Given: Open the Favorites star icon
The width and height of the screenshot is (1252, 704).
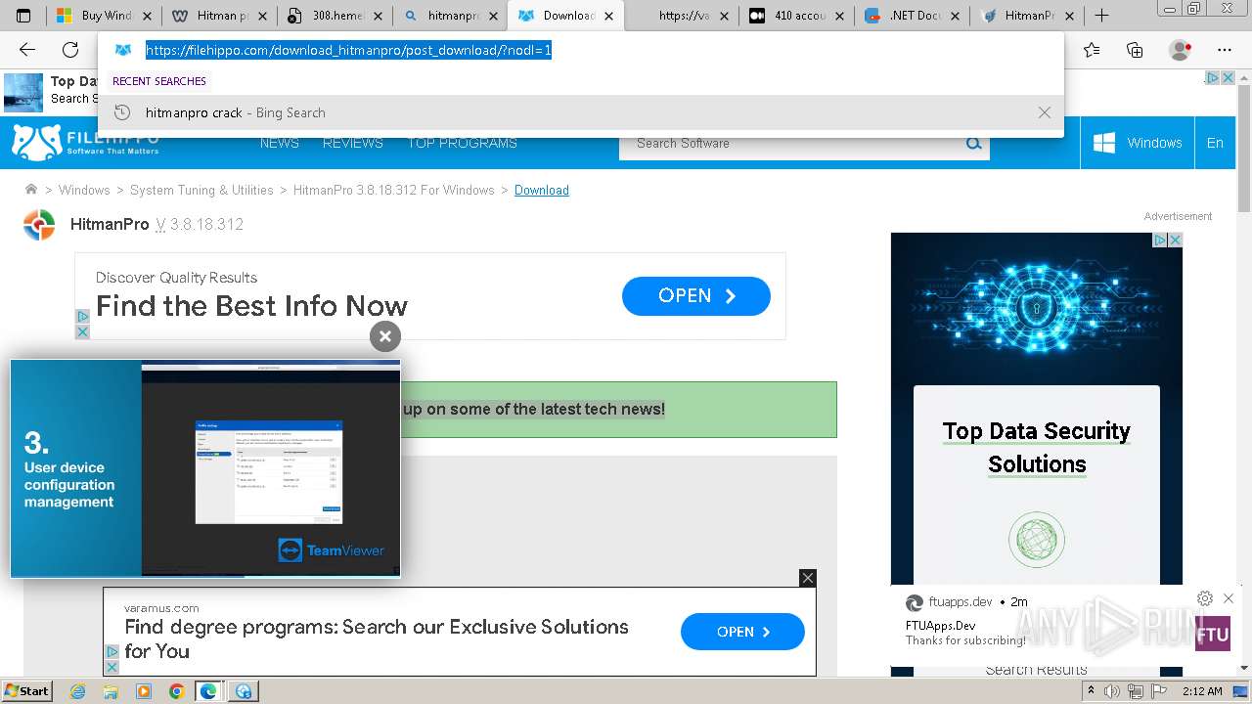Looking at the screenshot, I should click(1092, 50).
